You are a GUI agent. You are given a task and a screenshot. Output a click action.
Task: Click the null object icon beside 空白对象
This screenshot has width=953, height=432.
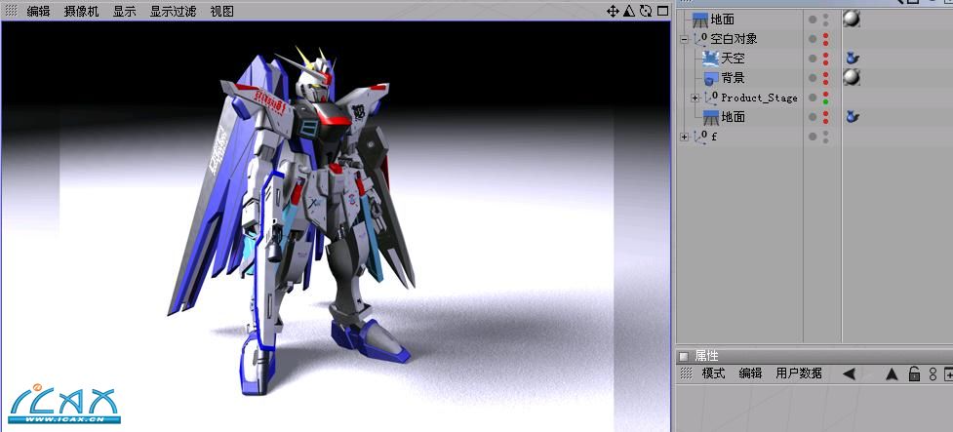(700, 39)
